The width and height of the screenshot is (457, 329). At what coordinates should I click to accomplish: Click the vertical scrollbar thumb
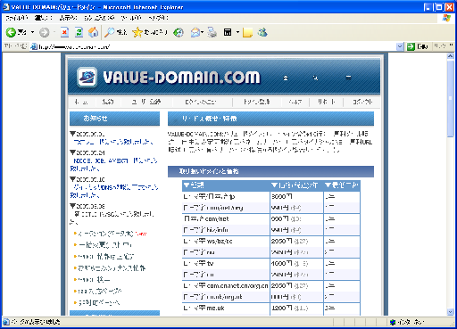[451, 98]
